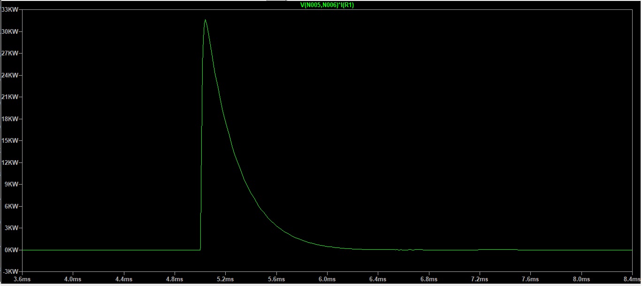Click the 3KW vertical axis label
The width and height of the screenshot is (642, 286).
11,228
